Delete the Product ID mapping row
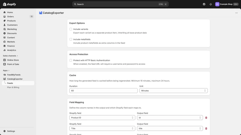This screenshot has height=135, width=241. click(206, 118)
